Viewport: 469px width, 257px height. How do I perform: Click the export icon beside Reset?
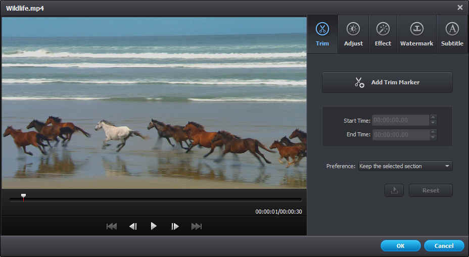[x=394, y=190]
